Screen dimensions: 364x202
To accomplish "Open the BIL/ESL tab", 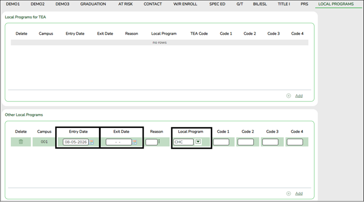I will 260,4.
